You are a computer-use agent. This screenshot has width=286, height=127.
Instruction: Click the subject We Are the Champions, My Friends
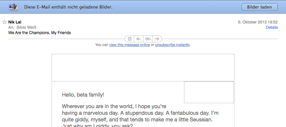coord(39,33)
